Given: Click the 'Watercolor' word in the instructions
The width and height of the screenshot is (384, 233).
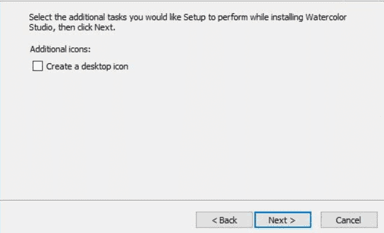Looking at the screenshot, I should point(326,17).
